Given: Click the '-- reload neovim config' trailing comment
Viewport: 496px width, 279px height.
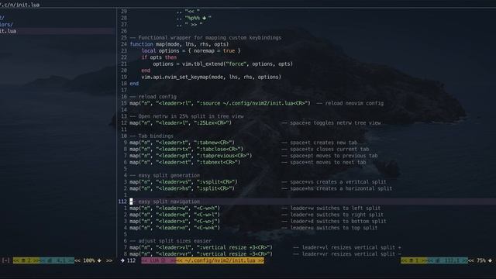Looking at the screenshot, I should pos(350,103).
